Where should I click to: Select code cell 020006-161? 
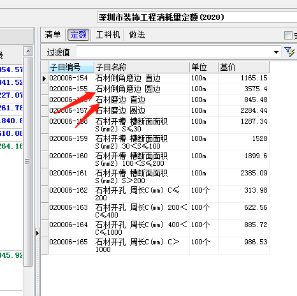pos(71,177)
